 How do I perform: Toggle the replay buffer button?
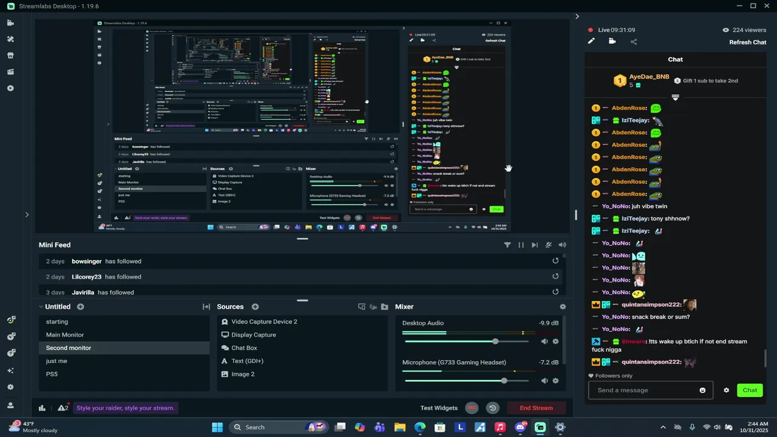click(493, 408)
